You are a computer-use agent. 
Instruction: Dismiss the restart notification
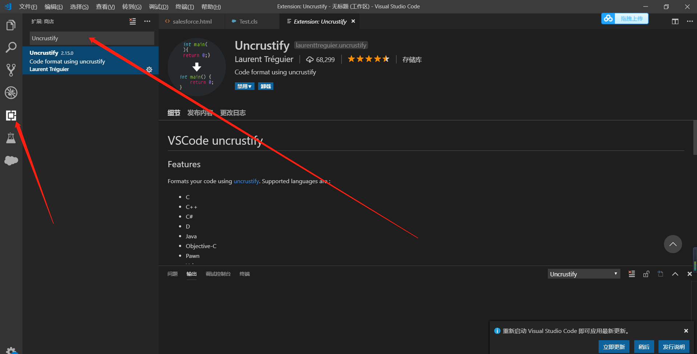686,331
